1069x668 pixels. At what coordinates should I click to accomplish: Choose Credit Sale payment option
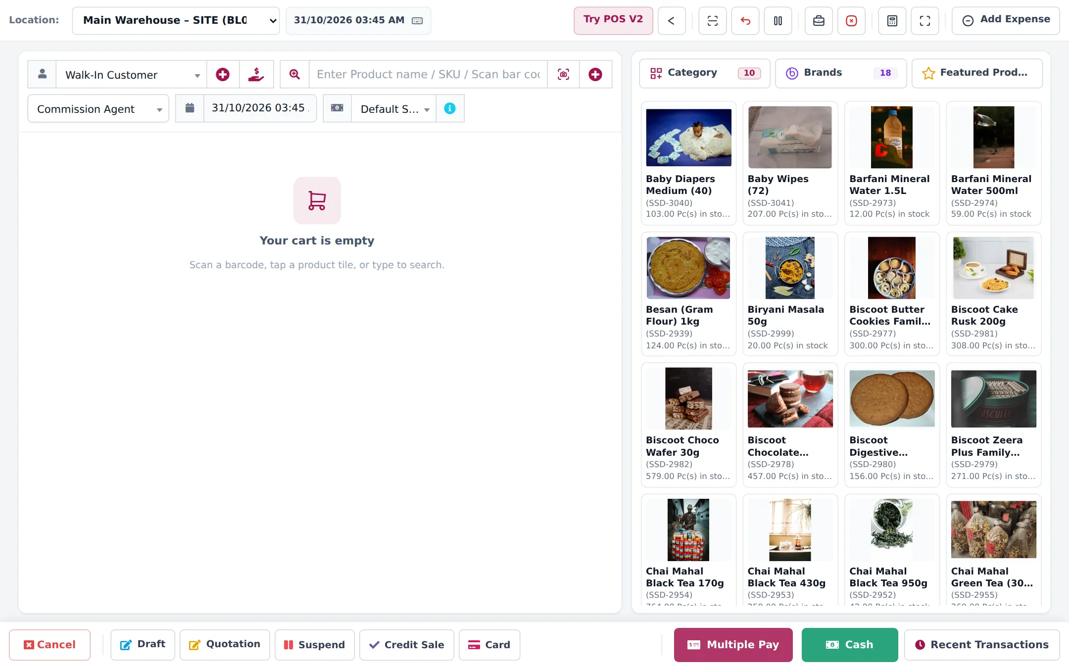(x=406, y=645)
